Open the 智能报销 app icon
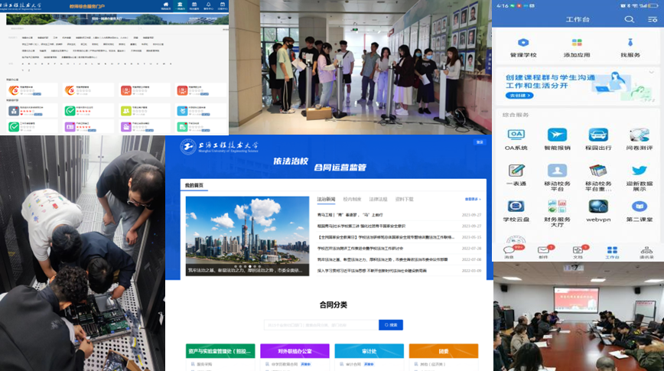Screen dimensions: 664x371 (x=557, y=135)
